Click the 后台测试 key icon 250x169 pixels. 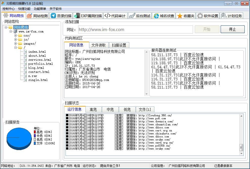(132, 16)
